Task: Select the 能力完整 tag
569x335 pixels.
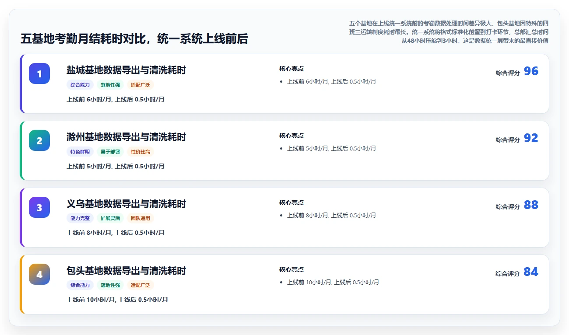Action: click(x=80, y=218)
